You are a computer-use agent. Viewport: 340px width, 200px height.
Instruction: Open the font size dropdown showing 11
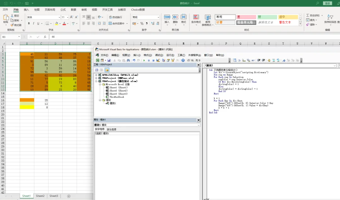pos(68,17)
